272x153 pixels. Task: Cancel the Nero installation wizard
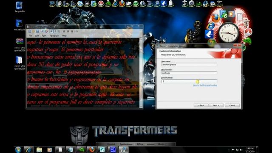[232, 105]
